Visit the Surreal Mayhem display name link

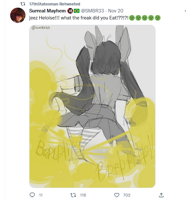[x=47, y=11]
